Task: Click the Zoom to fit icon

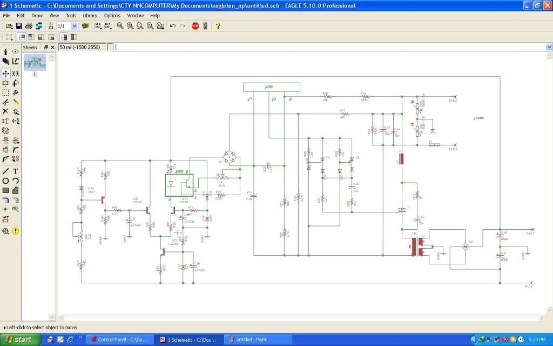Action: 120,26
